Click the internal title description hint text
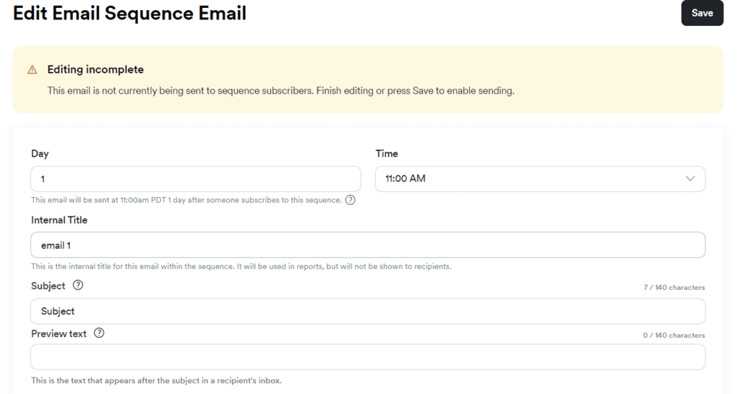Viewport: 740px width, 394px height. 241,266
